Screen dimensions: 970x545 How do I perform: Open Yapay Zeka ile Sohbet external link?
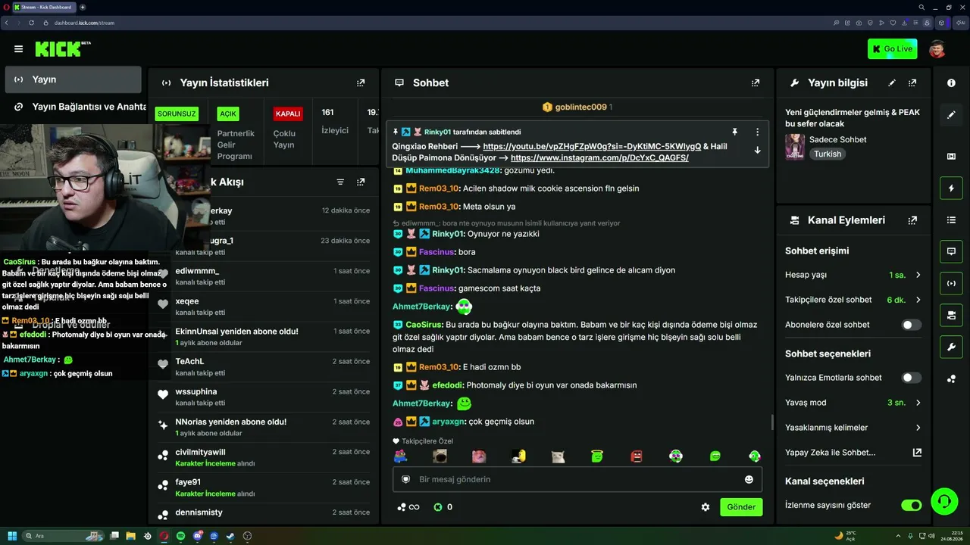coord(917,453)
